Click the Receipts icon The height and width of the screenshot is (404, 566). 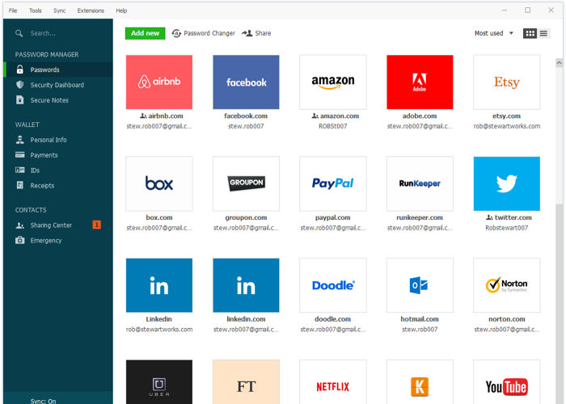coord(20,185)
